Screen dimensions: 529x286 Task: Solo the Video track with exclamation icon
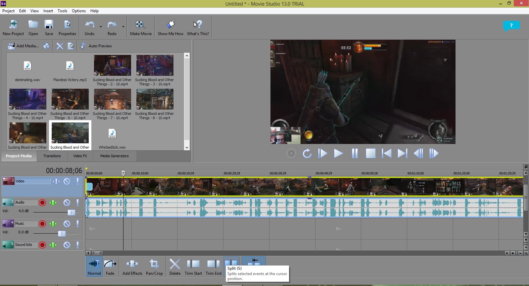coord(77,181)
